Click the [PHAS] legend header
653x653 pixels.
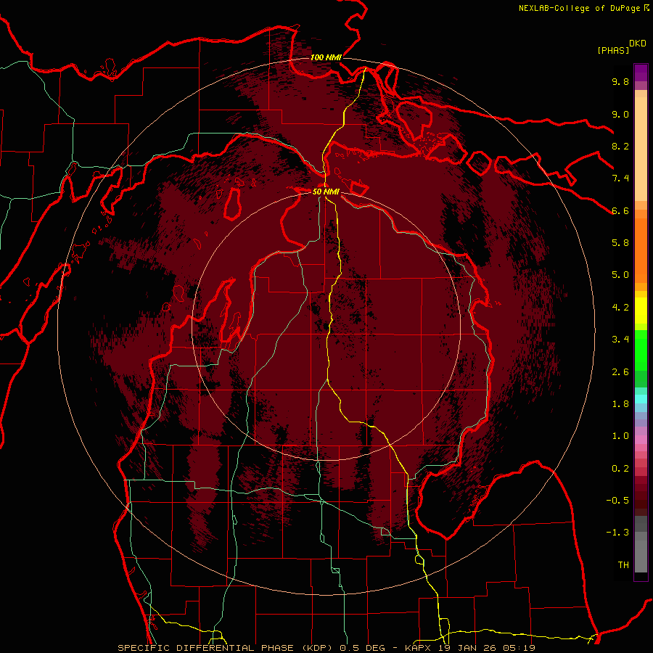click(613, 50)
